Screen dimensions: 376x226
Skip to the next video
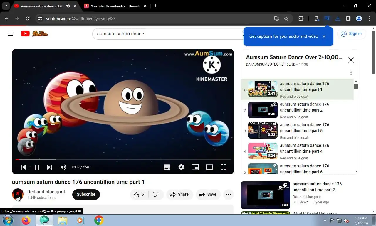click(x=50, y=167)
